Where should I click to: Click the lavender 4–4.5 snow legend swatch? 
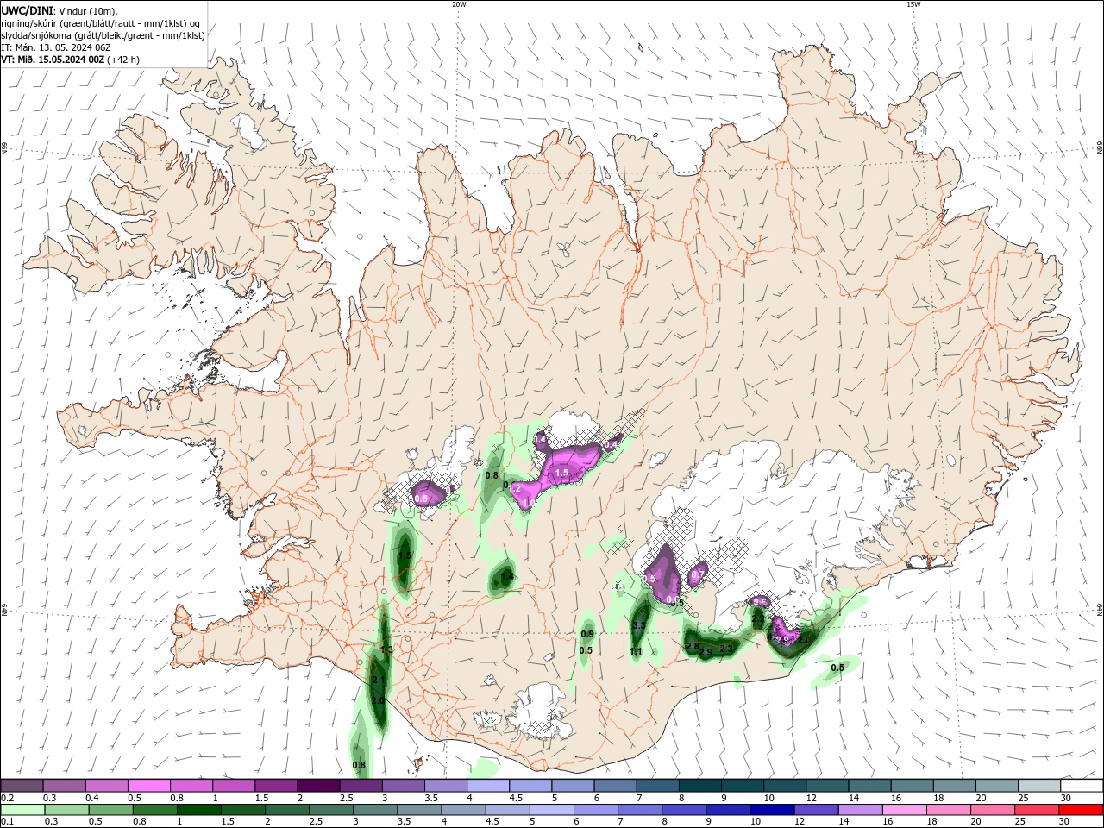coord(487,785)
